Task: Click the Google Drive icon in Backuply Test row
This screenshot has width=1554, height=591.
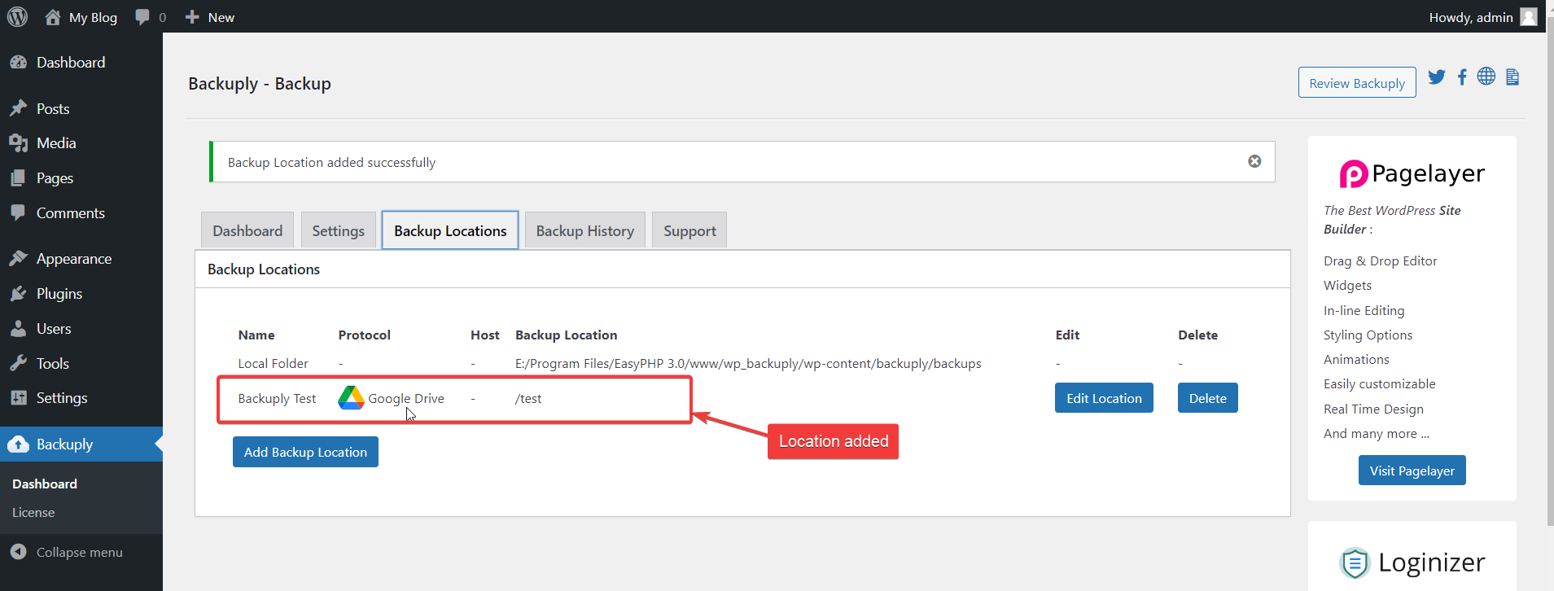Action: click(351, 397)
